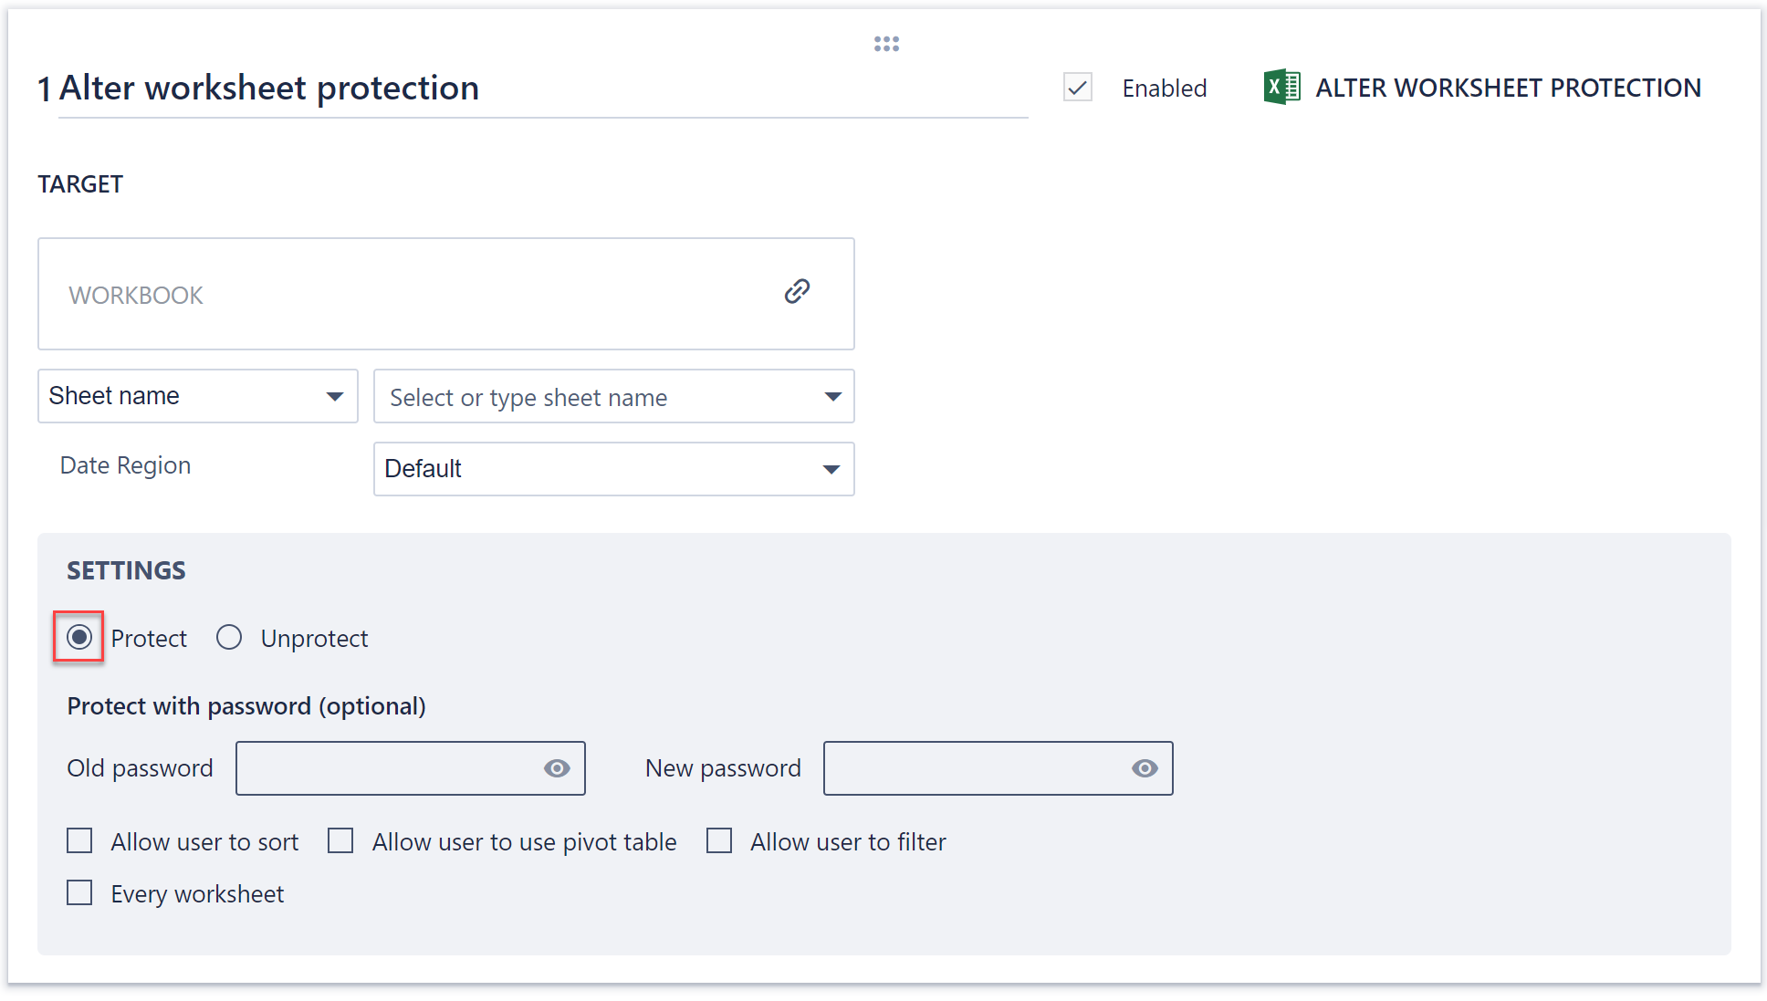Click the link icon in the WORKBOOK field
The width and height of the screenshot is (1767, 1001).
[x=796, y=291]
